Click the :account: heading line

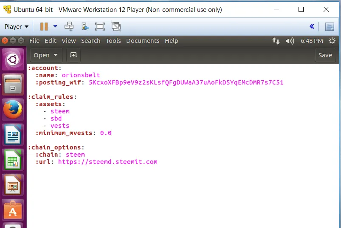(45, 68)
